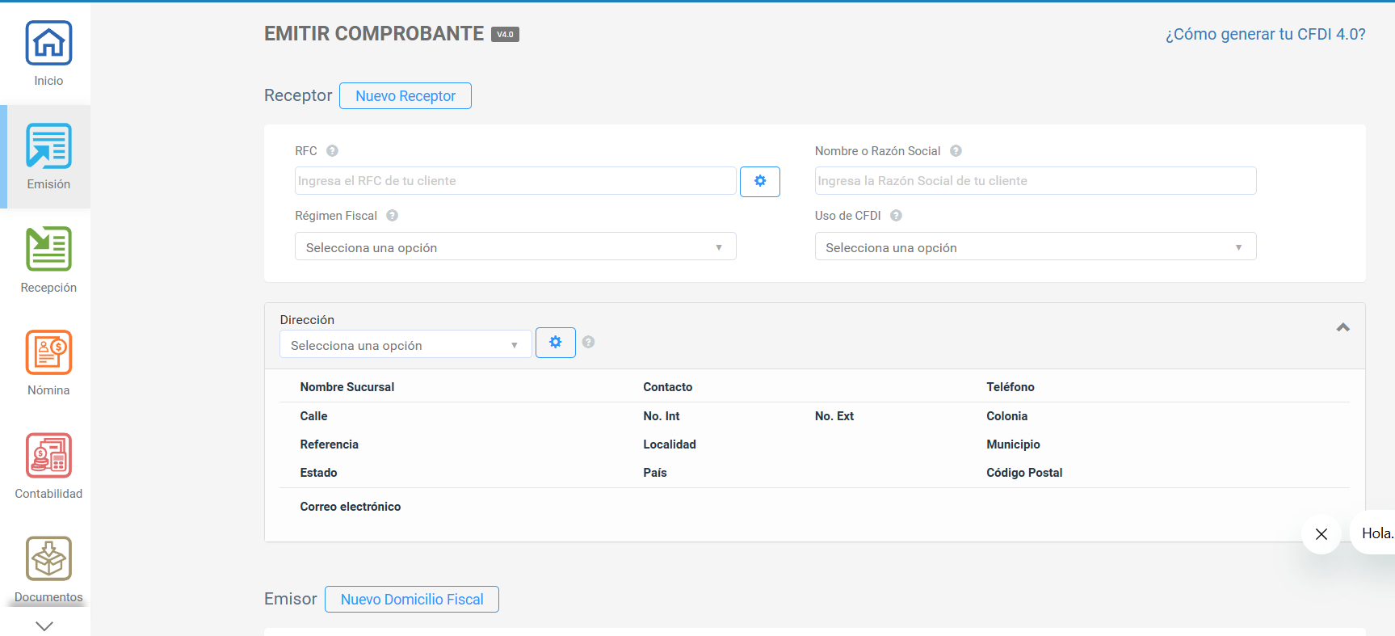
Task: Open the Documentos sidebar icon
Action: click(x=48, y=558)
